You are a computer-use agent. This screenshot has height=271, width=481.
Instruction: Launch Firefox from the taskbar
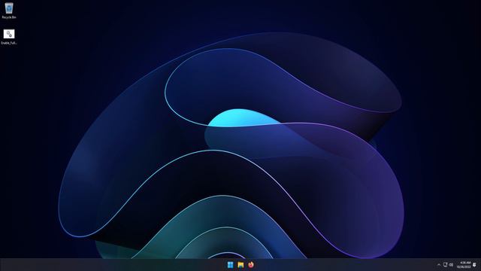coord(251,265)
